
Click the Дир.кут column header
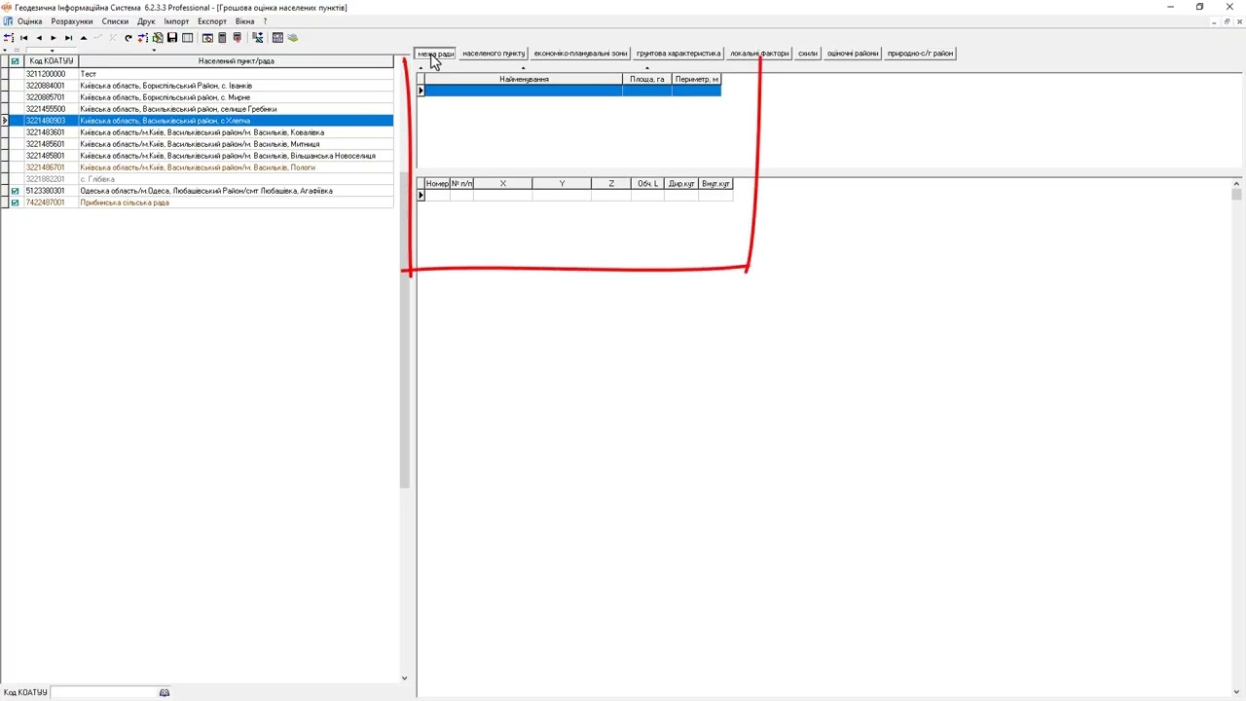tap(681, 184)
